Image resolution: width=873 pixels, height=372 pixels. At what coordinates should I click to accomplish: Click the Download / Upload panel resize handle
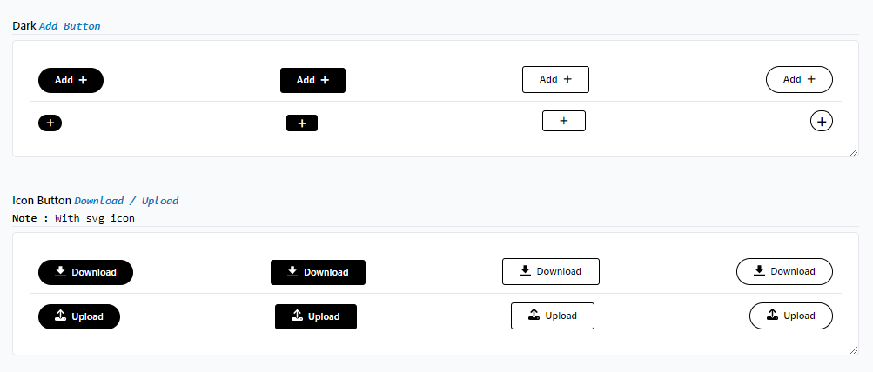[853, 349]
